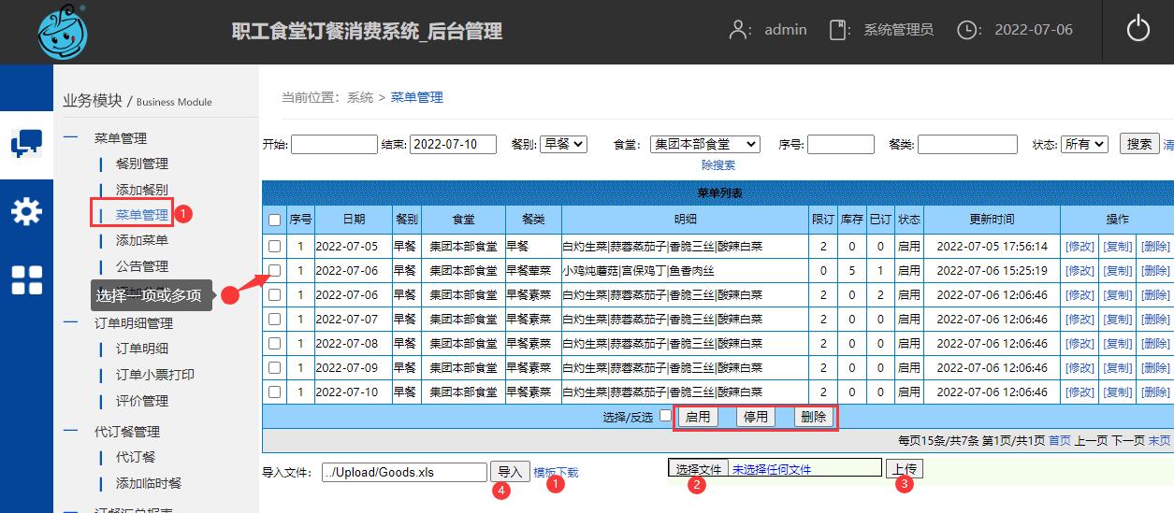Screen dimensions: 1174x513
Task: Click 复制 for the 2022-07-07 row
Action: coord(1118,320)
